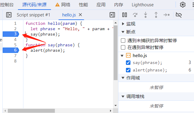Image resolution: width=194 pixels, height=113 pixels.
Task: Jump to alert(phrase); breakpoint text
Action: [150, 70]
